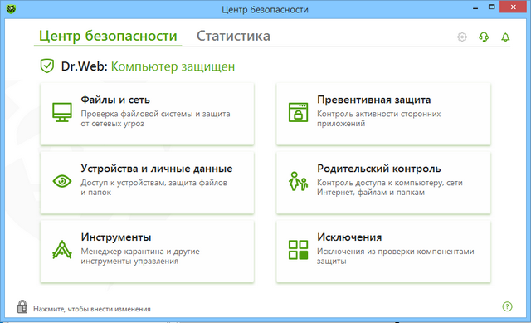Screen dimensions: 531x323
Task: Click the eye icon for Устройства и личные данные
Action: 62,181
